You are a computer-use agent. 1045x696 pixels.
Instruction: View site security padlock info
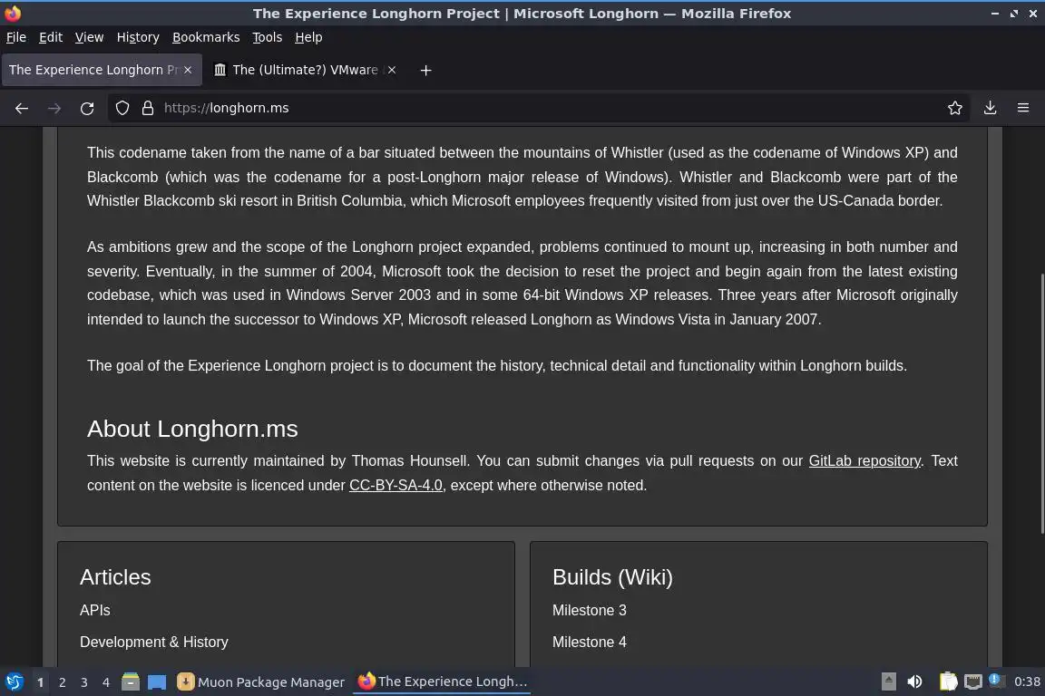[148, 108]
